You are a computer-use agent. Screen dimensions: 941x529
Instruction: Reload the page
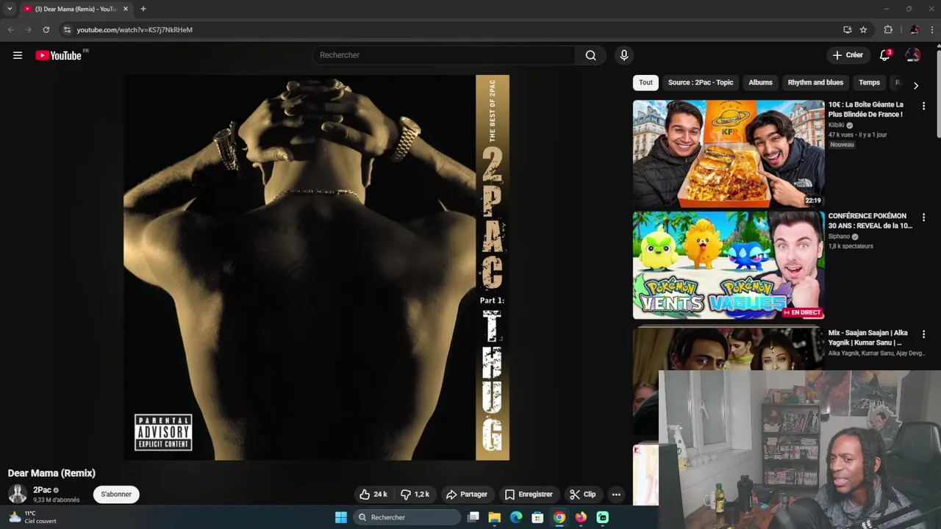point(46,30)
